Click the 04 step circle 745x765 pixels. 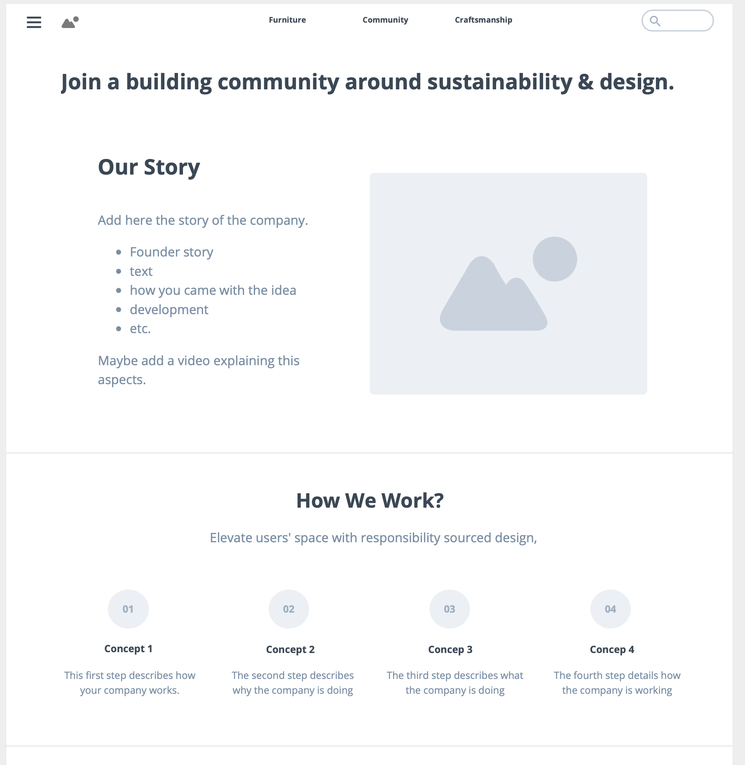tap(610, 609)
